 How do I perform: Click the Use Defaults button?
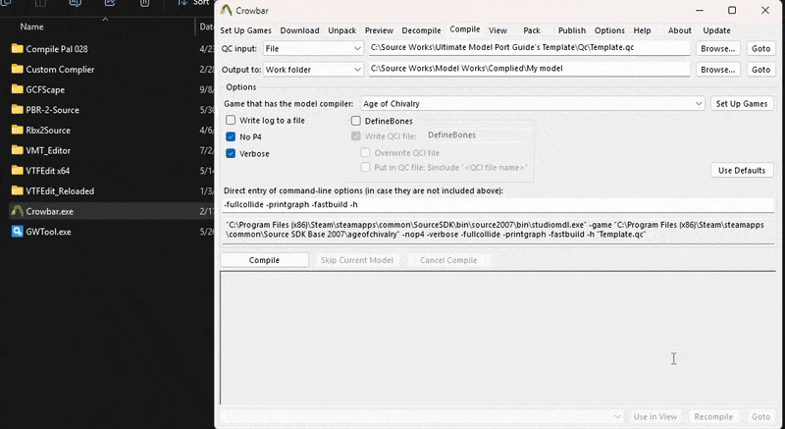click(742, 170)
